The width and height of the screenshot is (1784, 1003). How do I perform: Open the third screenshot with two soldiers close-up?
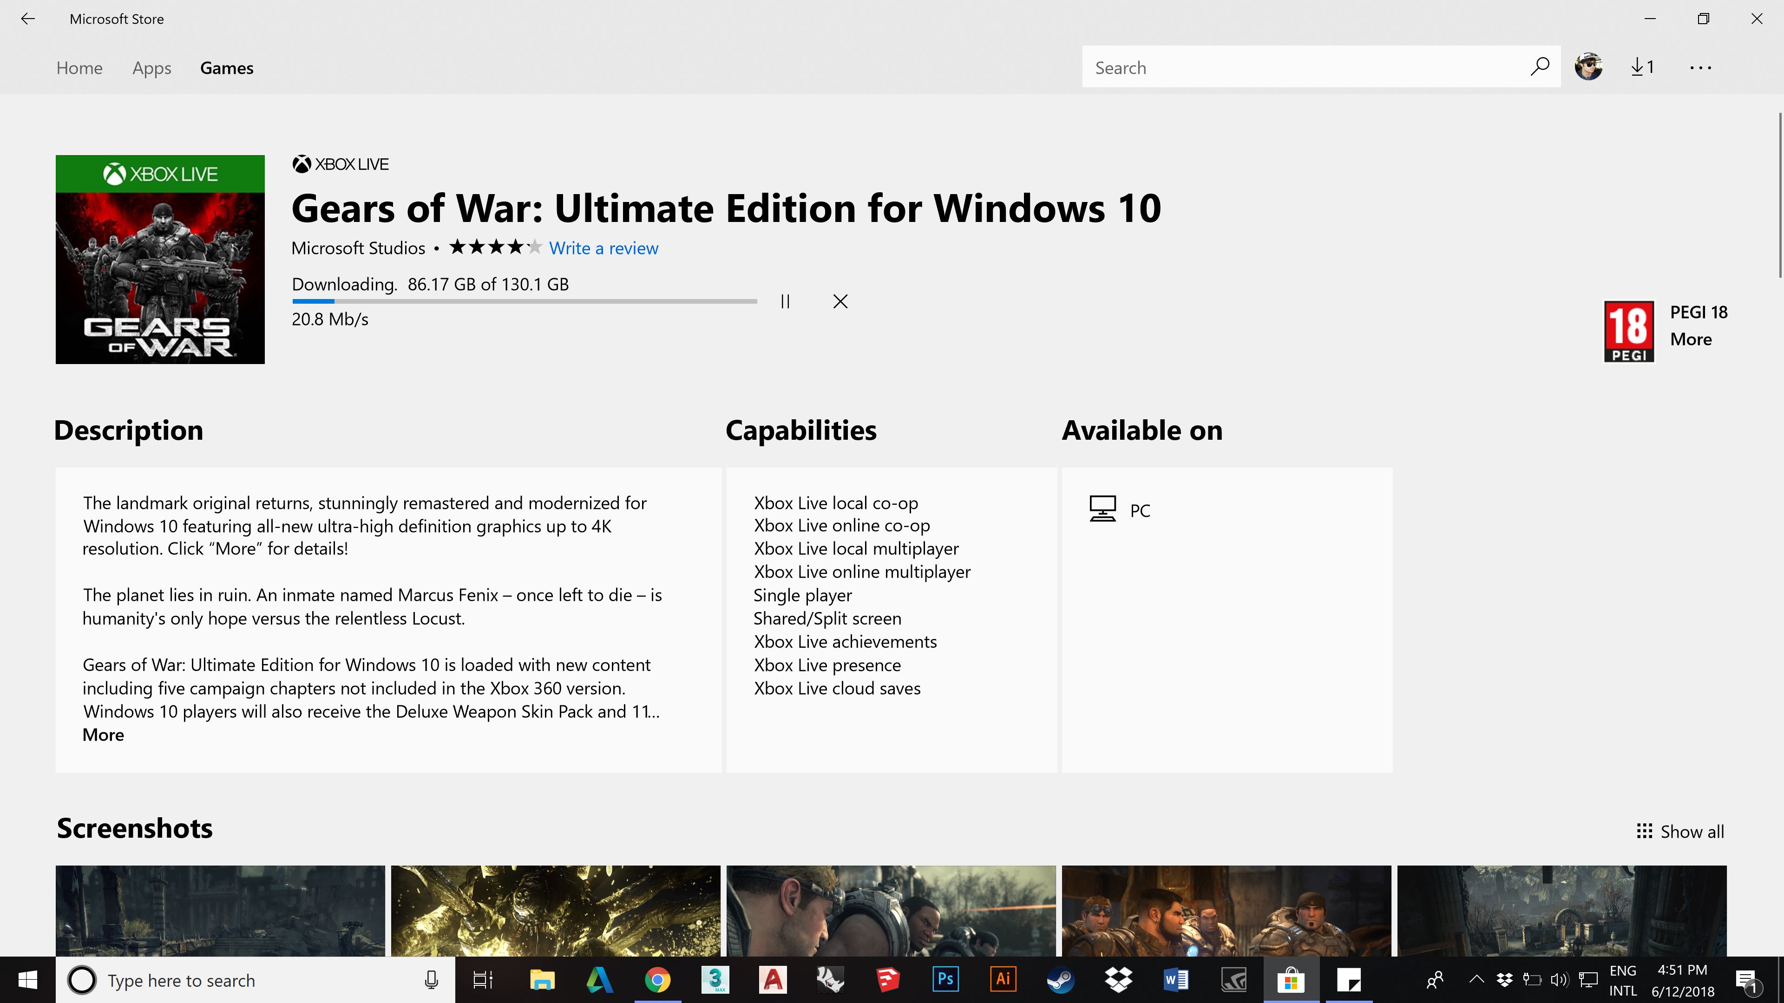tap(892, 911)
